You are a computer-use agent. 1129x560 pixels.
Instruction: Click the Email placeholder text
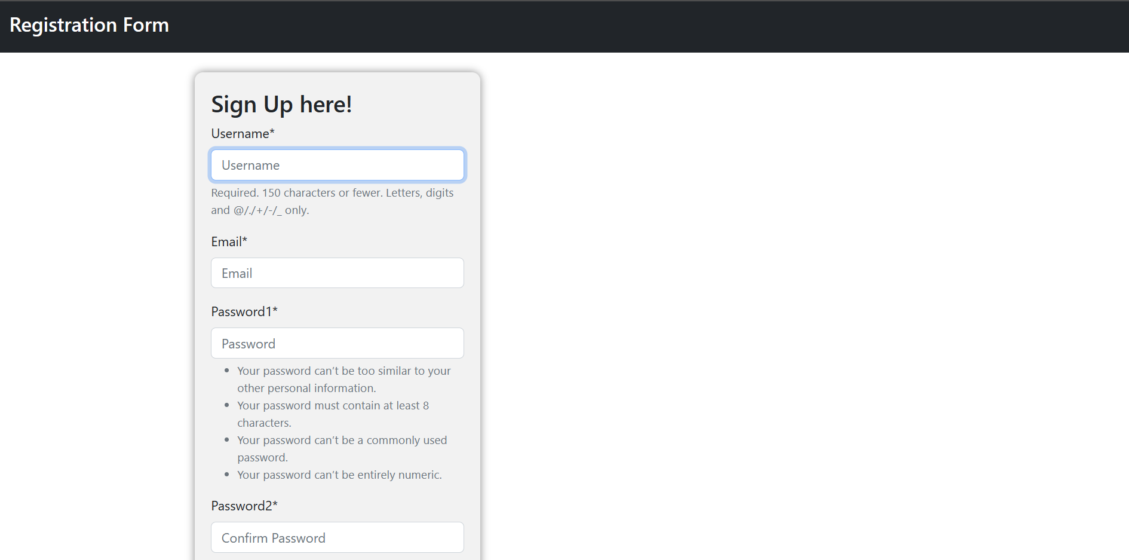237,273
